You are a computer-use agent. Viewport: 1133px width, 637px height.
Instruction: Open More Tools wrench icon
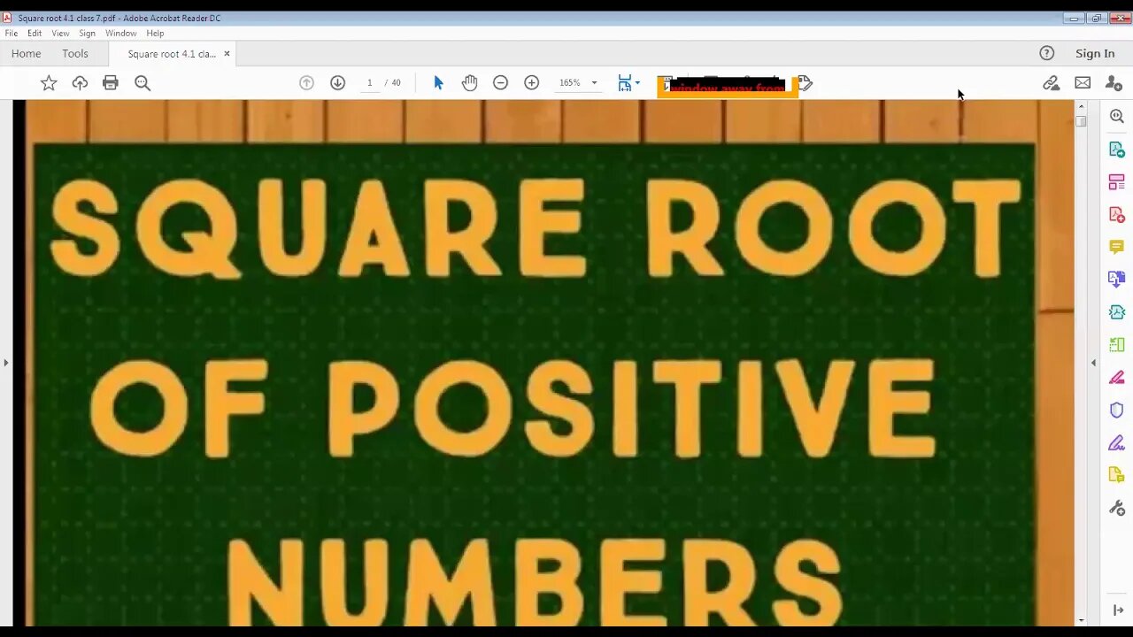(1117, 508)
